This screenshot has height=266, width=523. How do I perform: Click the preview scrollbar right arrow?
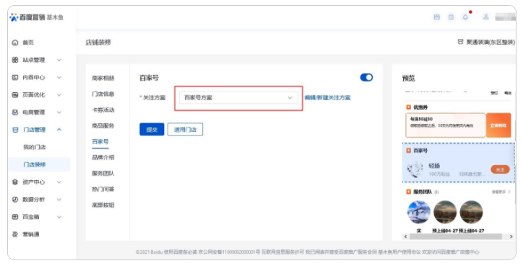pyautogui.click(x=511, y=236)
